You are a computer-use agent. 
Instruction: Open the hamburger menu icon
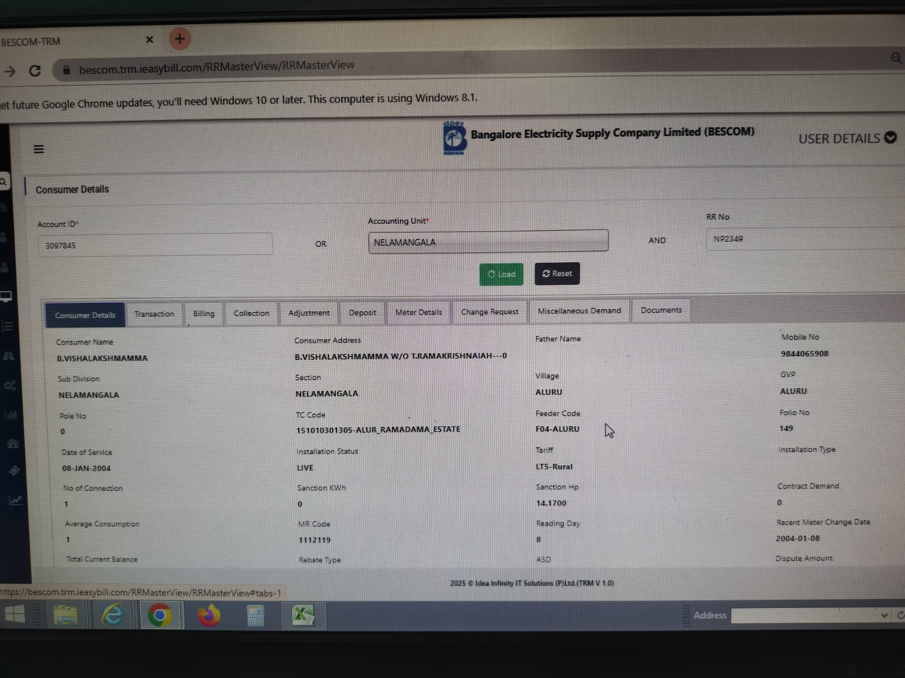[38, 149]
